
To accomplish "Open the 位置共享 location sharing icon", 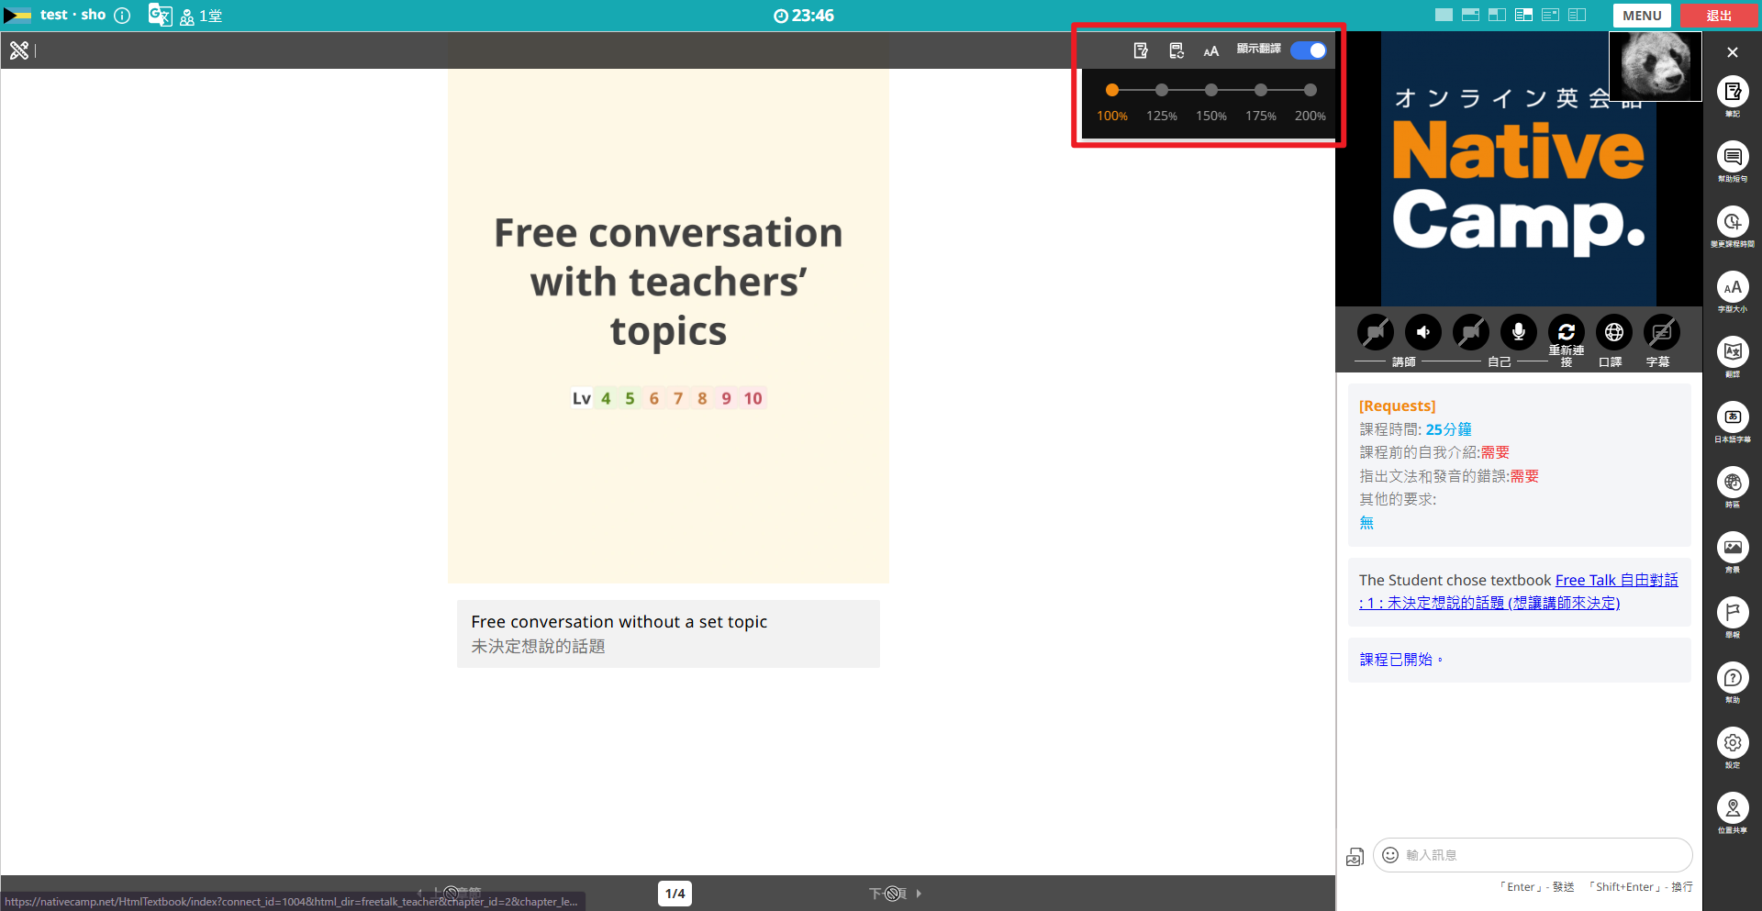I will pos(1733,808).
